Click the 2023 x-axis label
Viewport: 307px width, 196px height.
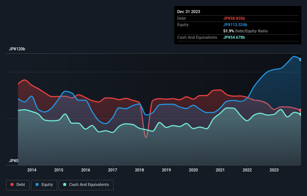(x=274, y=170)
